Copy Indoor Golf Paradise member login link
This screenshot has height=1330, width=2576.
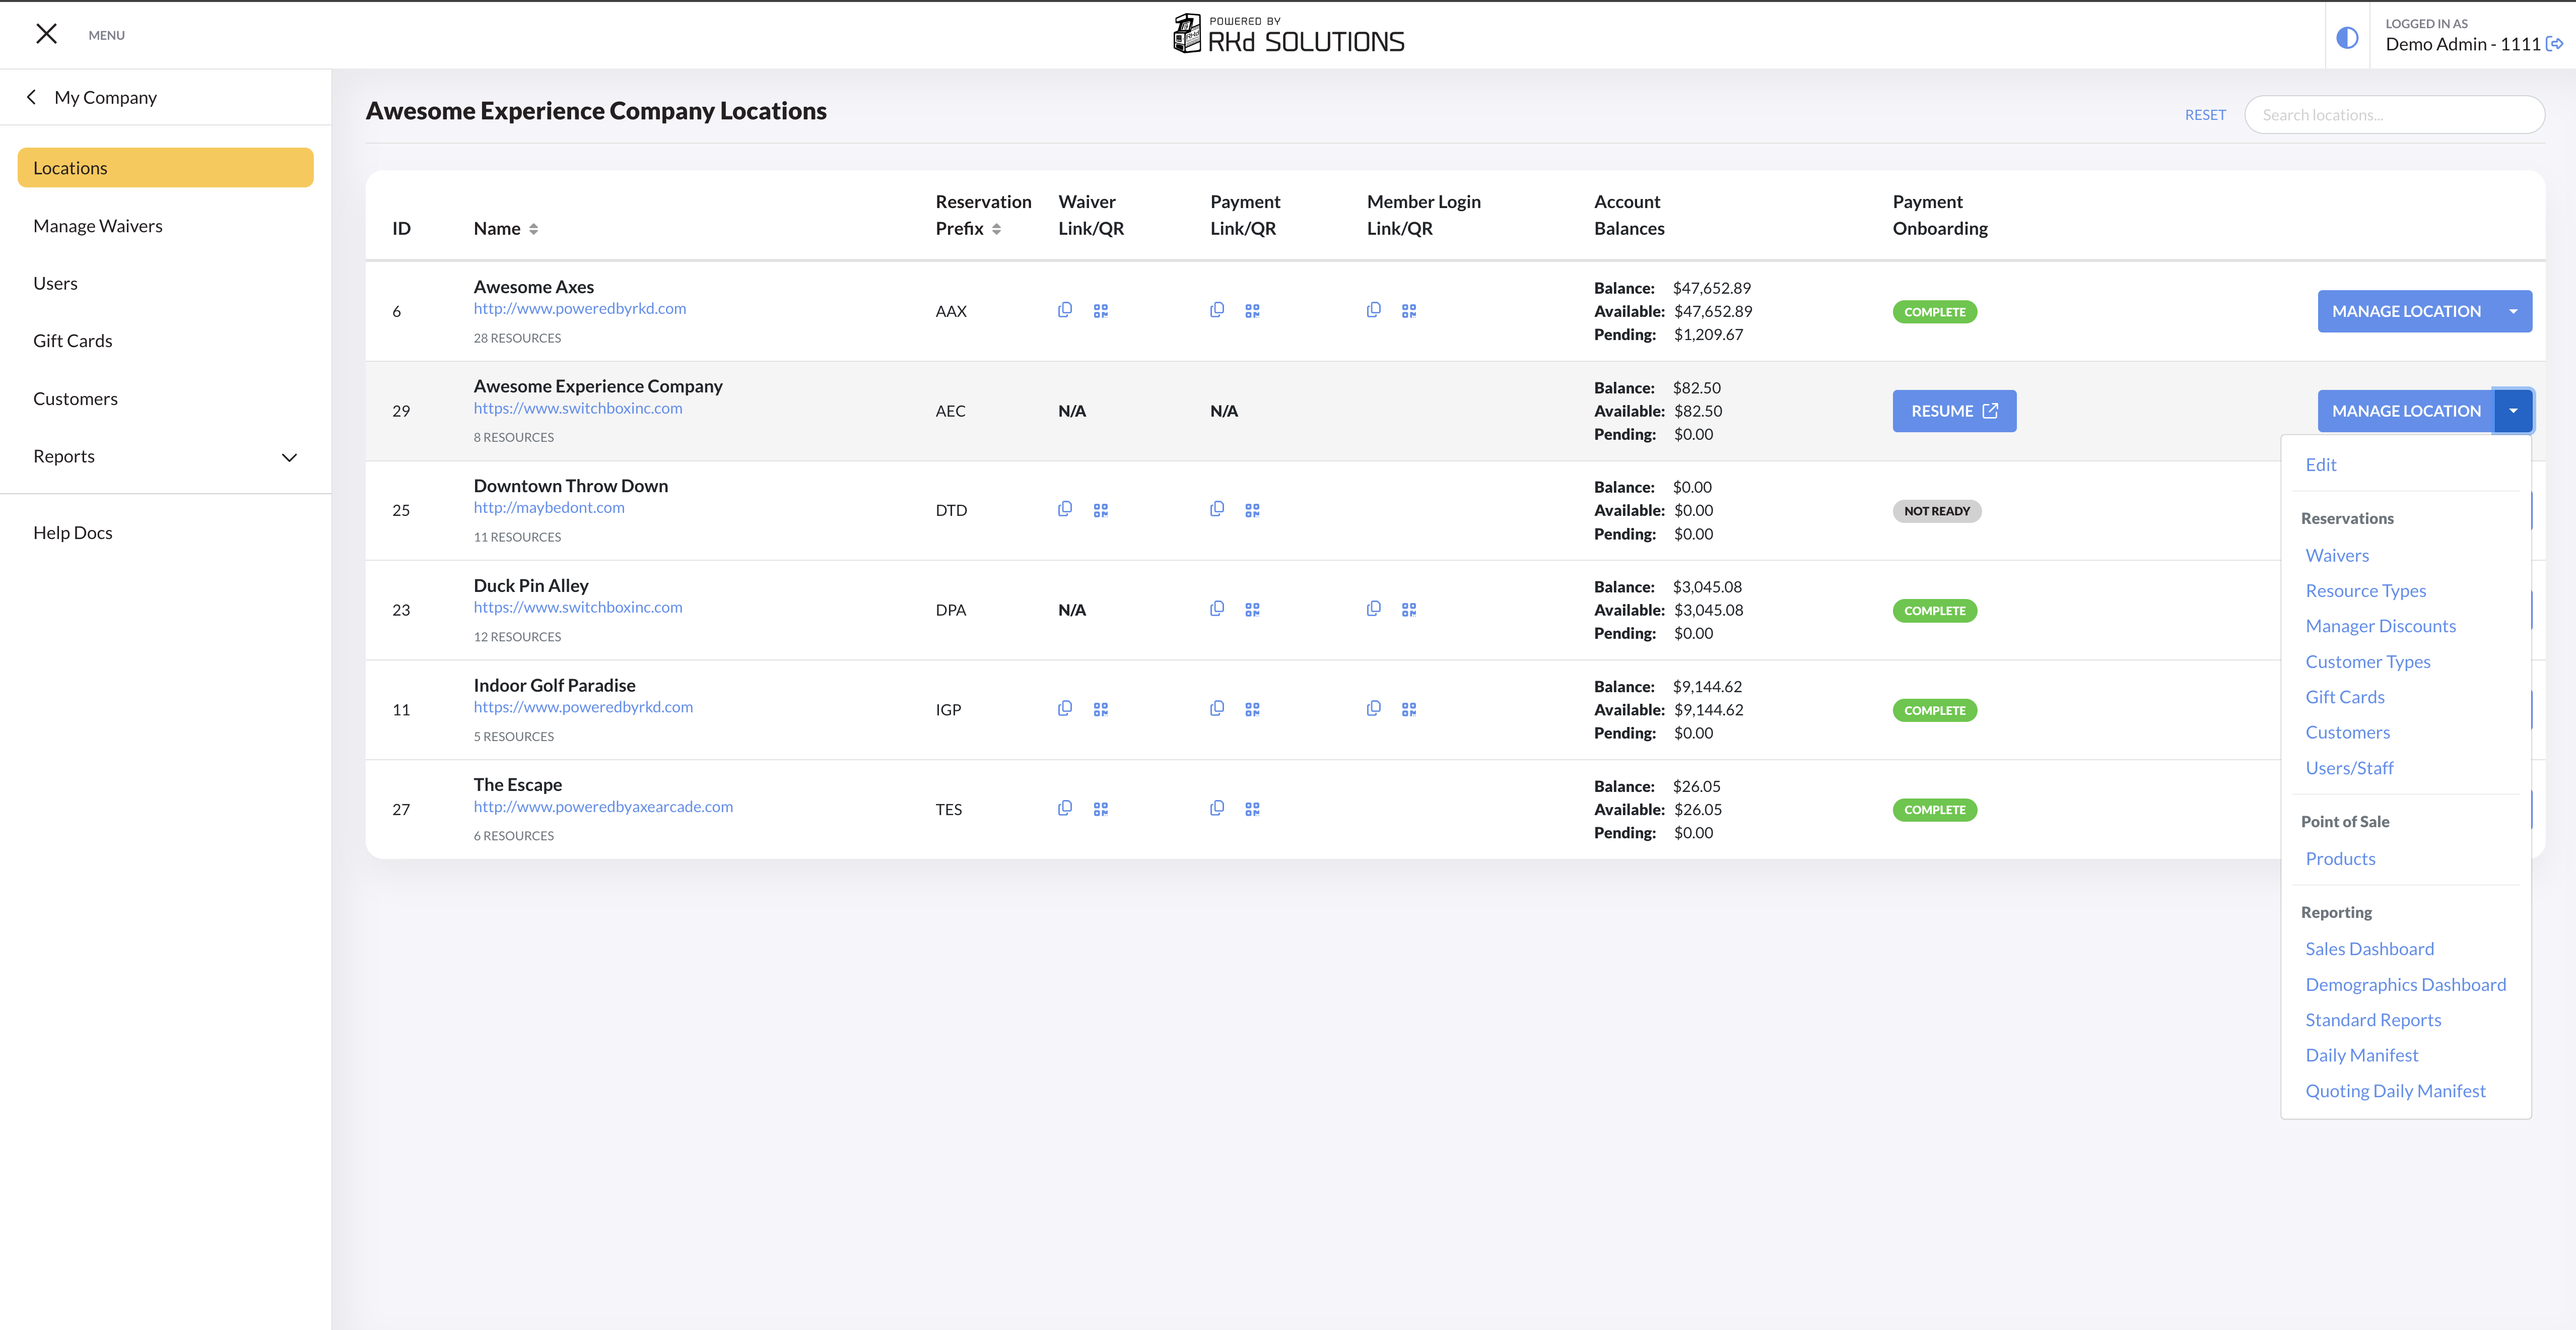[1374, 708]
